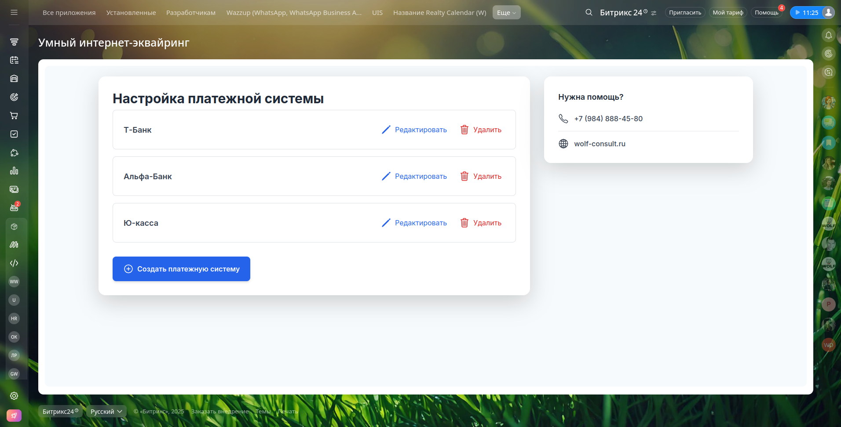841x427 pixels.
Task: Click the analytics bar chart sidebar icon
Action: pyautogui.click(x=14, y=171)
